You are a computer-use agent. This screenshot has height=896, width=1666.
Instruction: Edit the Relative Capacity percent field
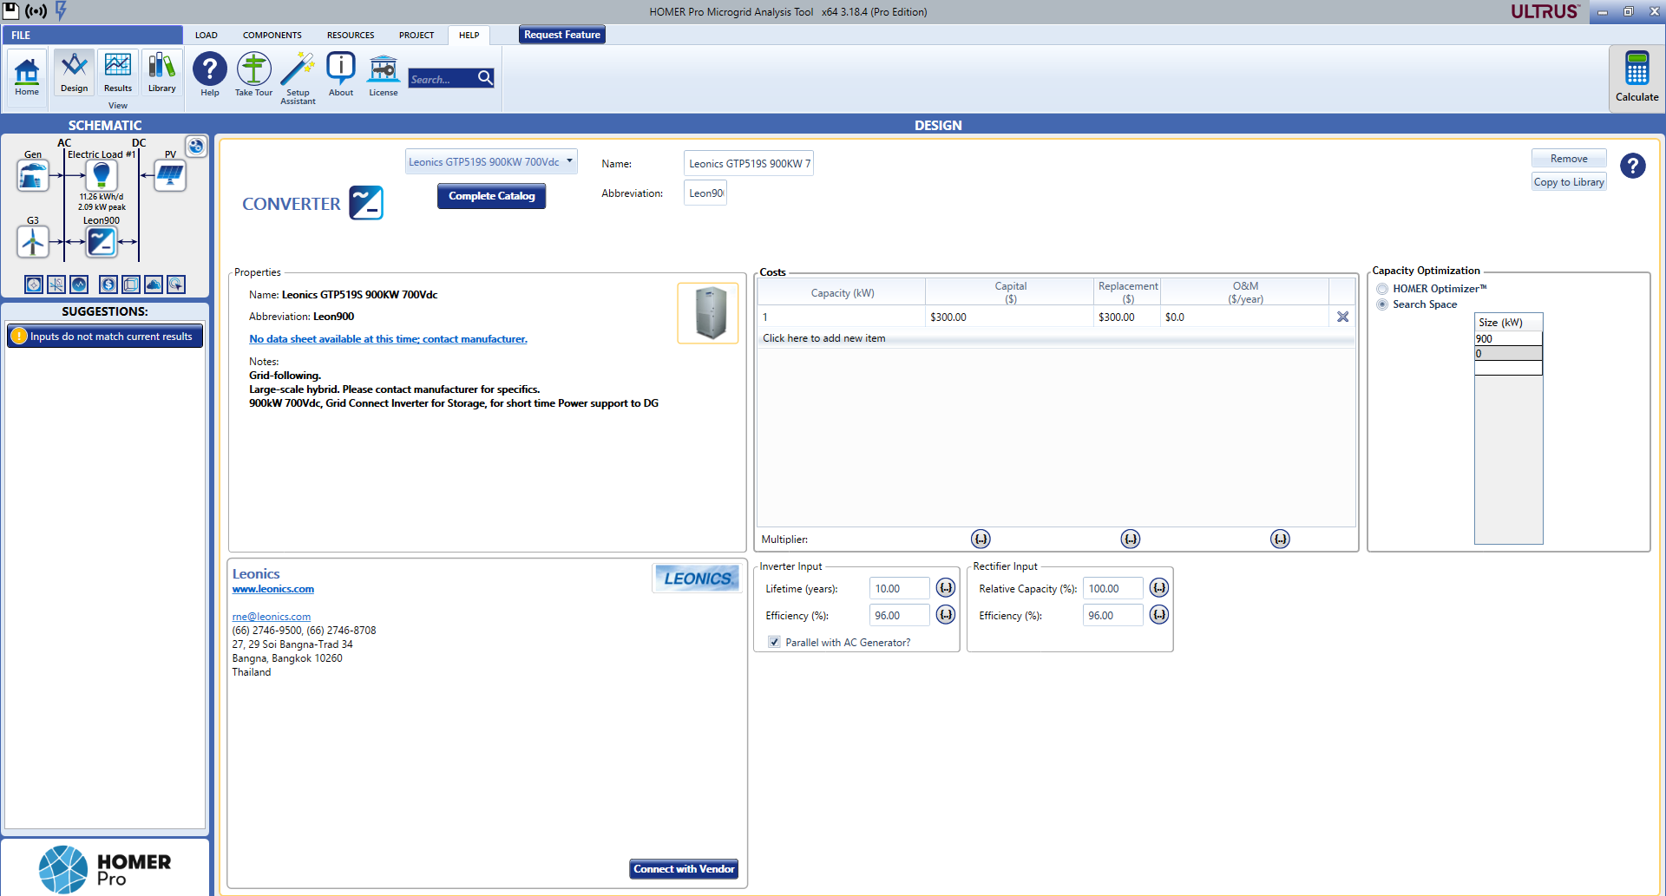1113,588
